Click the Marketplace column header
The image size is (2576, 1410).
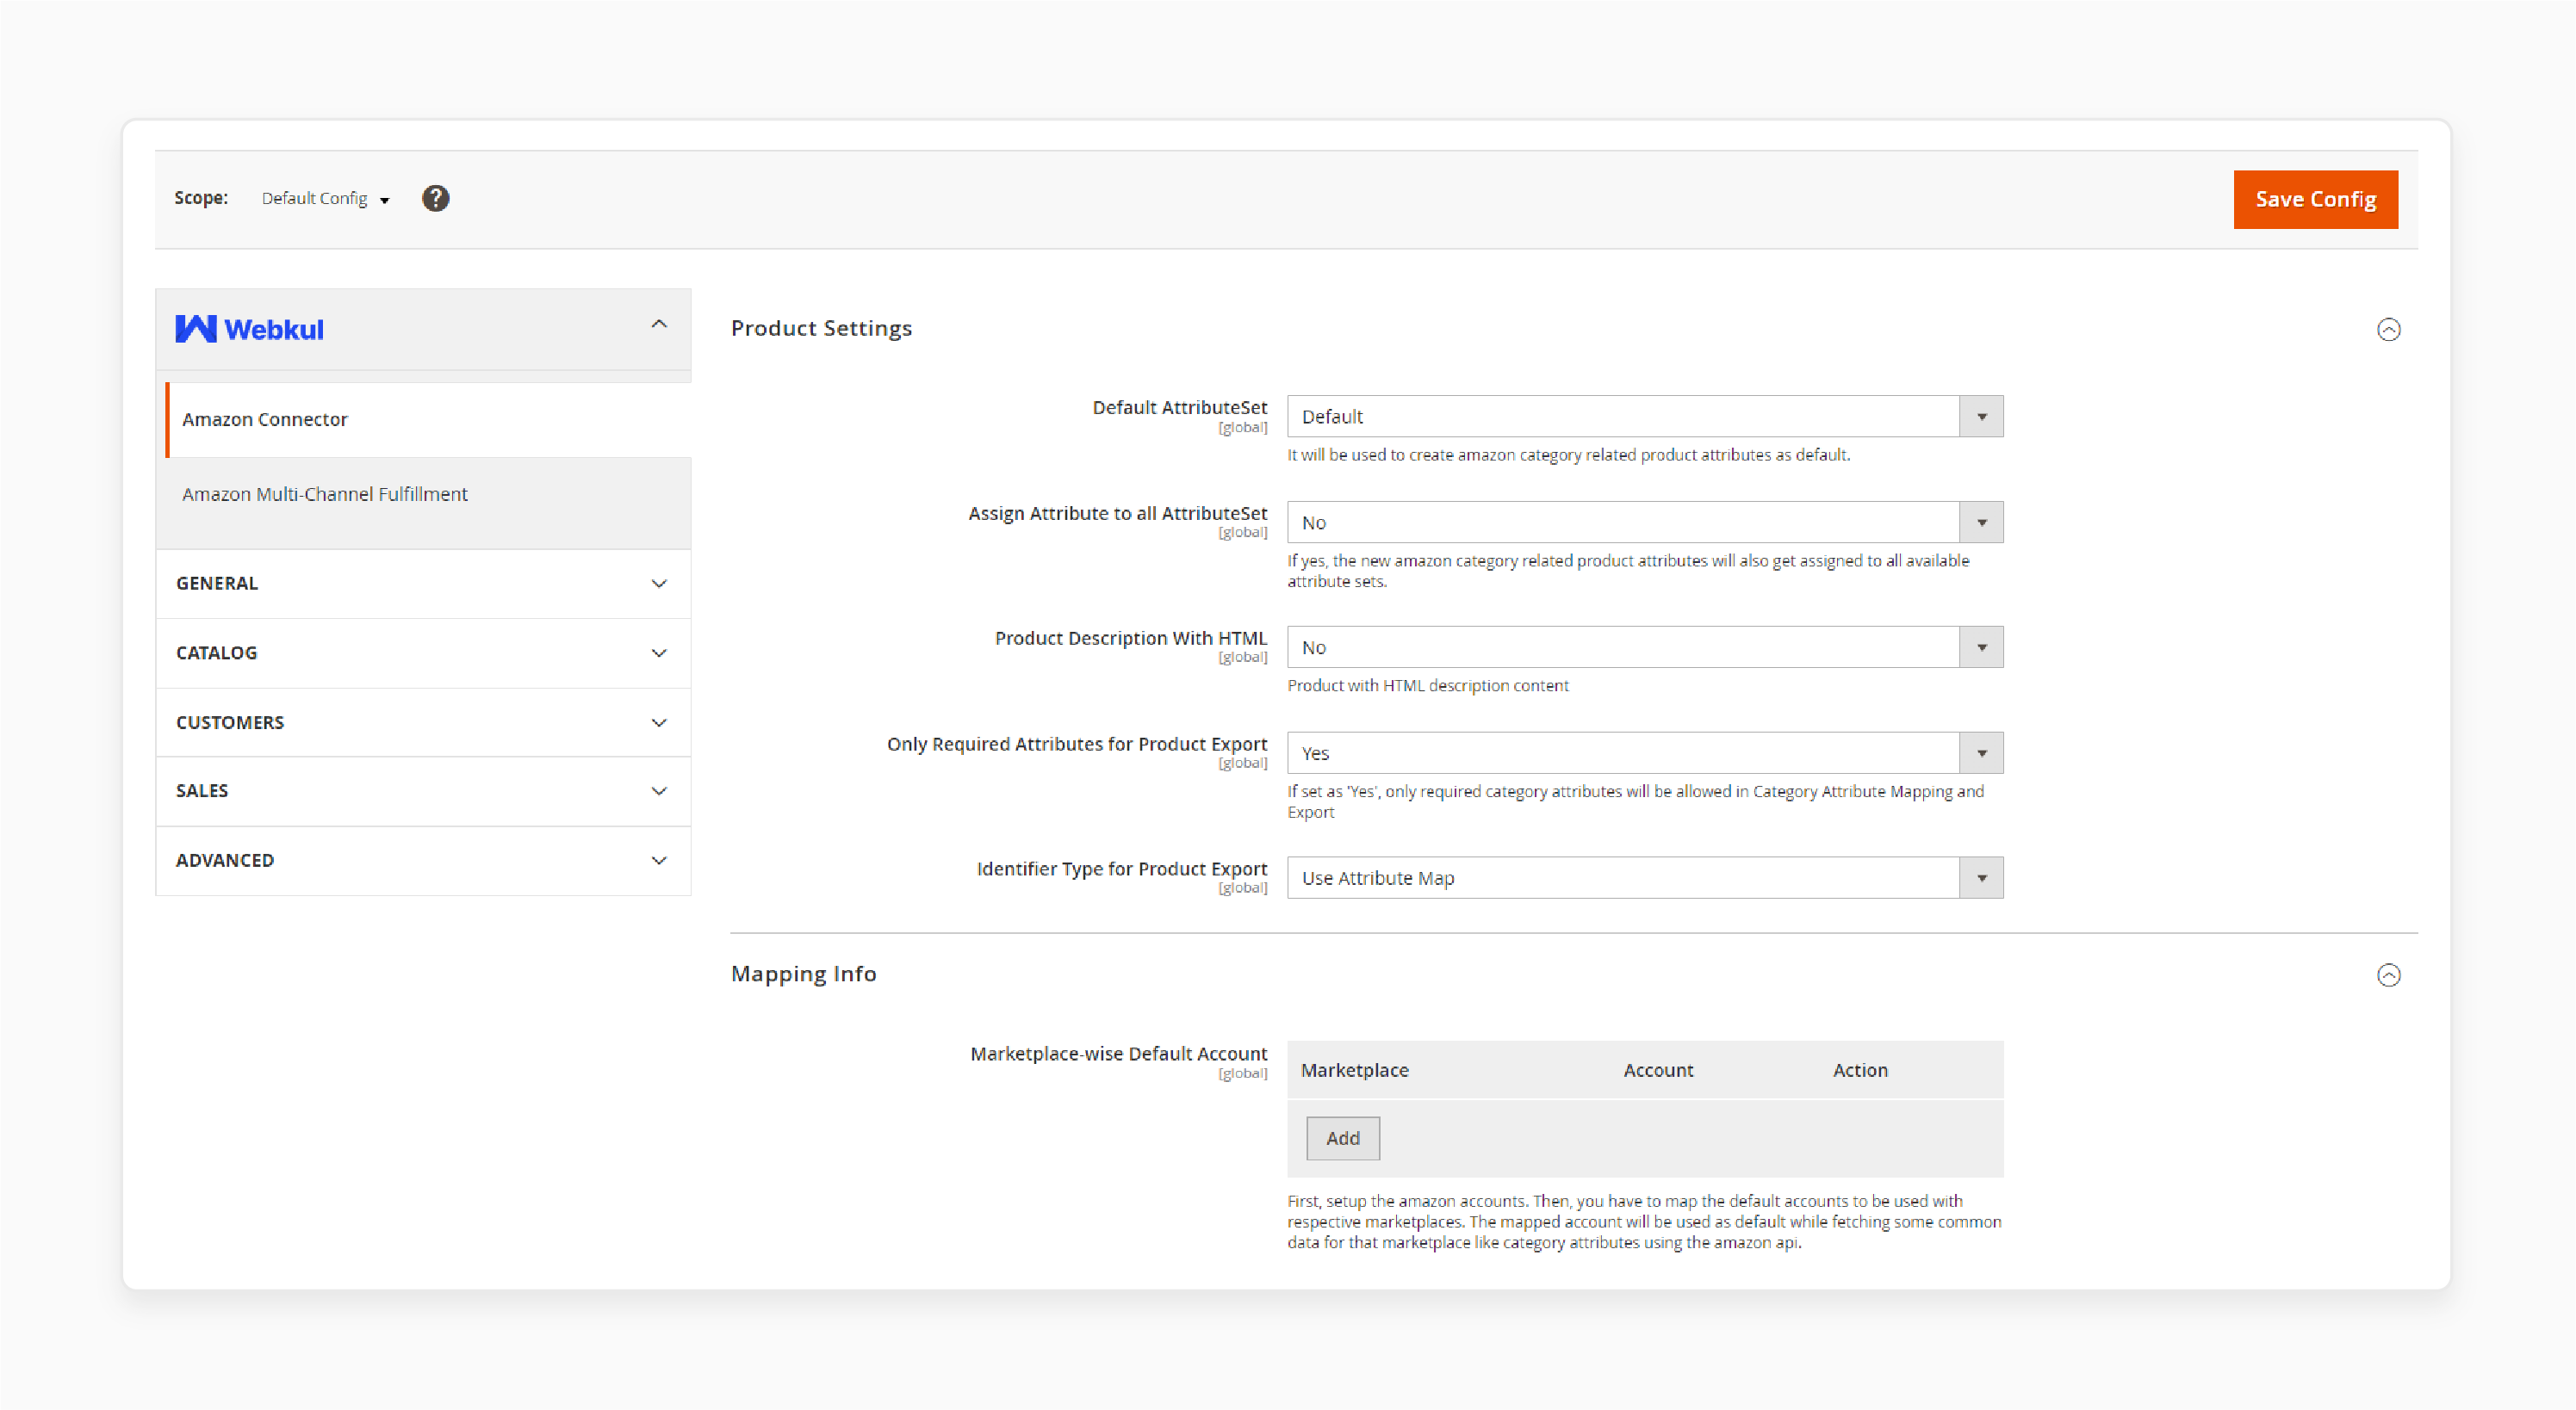coord(1354,1070)
